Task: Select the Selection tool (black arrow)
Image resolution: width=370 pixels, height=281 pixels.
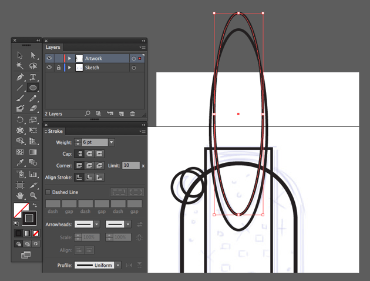Action: click(x=20, y=55)
